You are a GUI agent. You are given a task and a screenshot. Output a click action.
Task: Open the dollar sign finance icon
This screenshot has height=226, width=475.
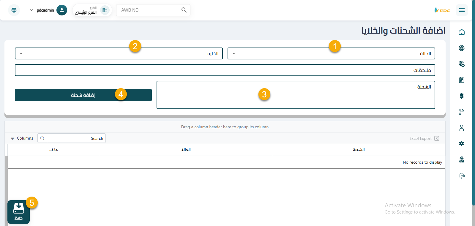pos(461,96)
